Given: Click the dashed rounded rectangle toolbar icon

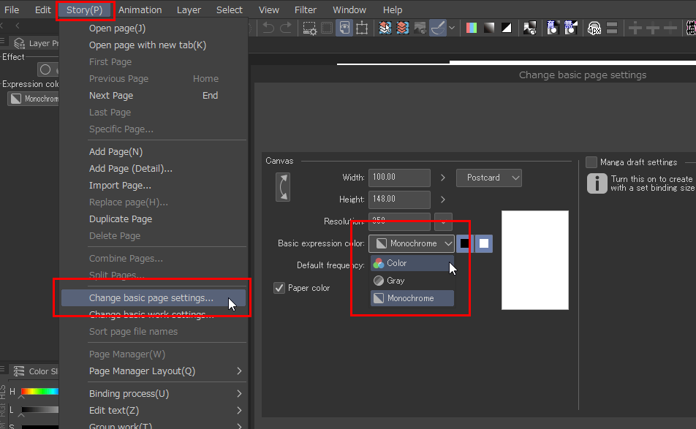Looking at the screenshot, I should (327, 28).
